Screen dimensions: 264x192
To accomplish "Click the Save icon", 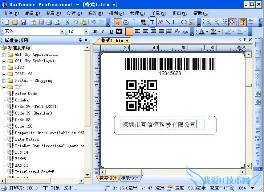I will point(23,22).
